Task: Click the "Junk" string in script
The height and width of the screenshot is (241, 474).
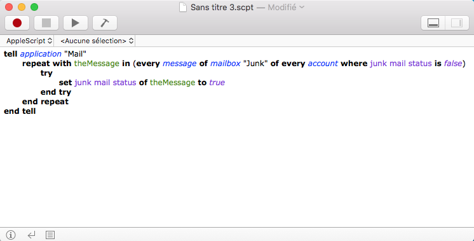Action: [255, 64]
